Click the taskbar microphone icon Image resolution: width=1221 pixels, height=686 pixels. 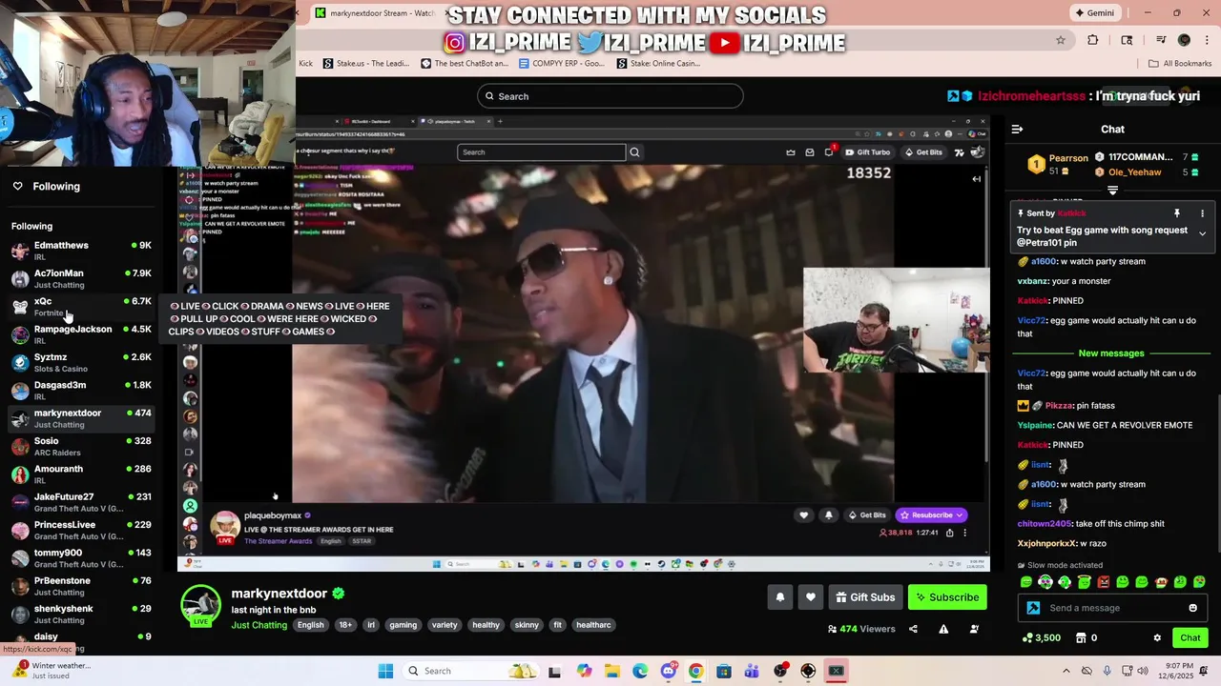1107,671
